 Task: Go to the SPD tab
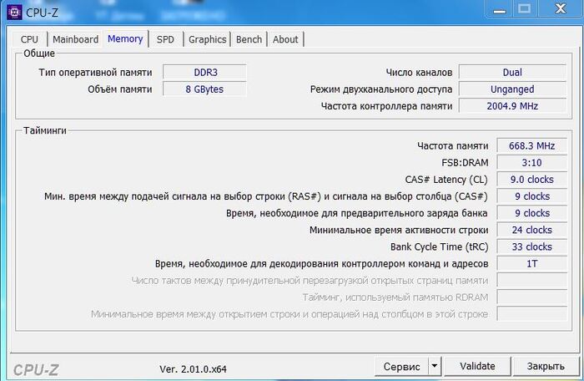[165, 39]
